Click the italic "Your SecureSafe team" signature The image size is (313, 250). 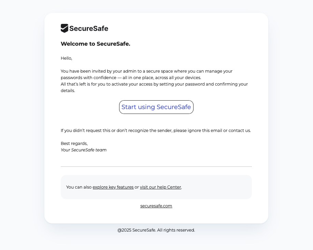(84, 150)
